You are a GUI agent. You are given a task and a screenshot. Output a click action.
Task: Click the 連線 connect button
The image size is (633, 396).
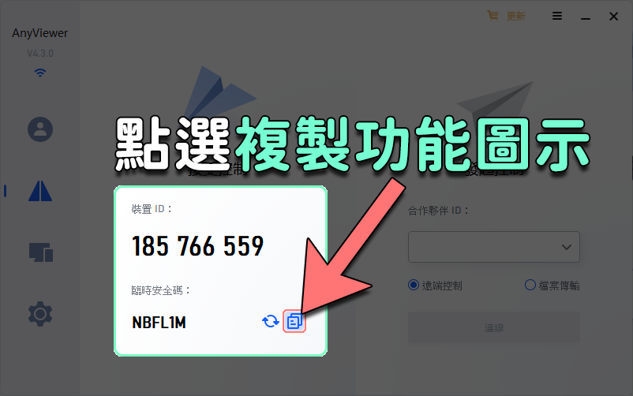click(x=494, y=327)
